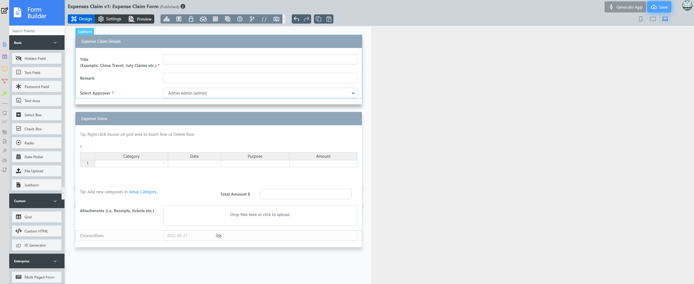Click the {x} variables icon in left sidebar
Viewport: 694px width, 284px height.
[4, 122]
